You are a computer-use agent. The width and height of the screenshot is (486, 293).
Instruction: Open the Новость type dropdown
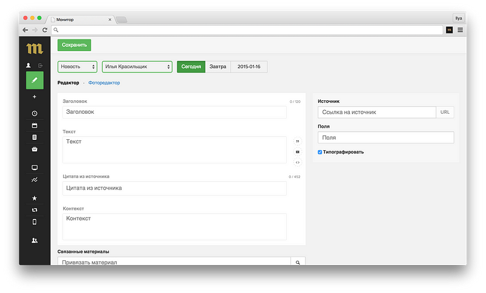[78, 67]
